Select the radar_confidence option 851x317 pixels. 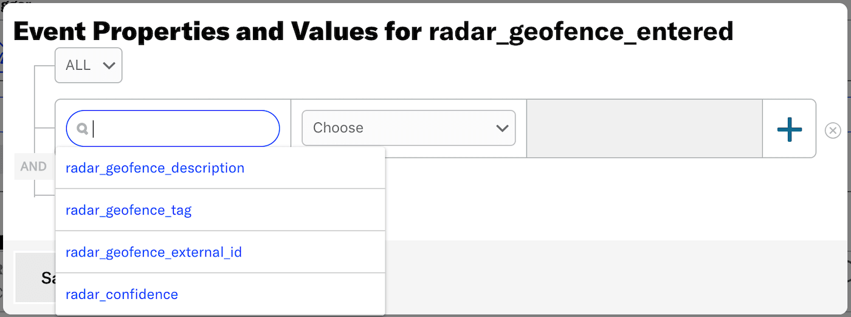pos(122,295)
